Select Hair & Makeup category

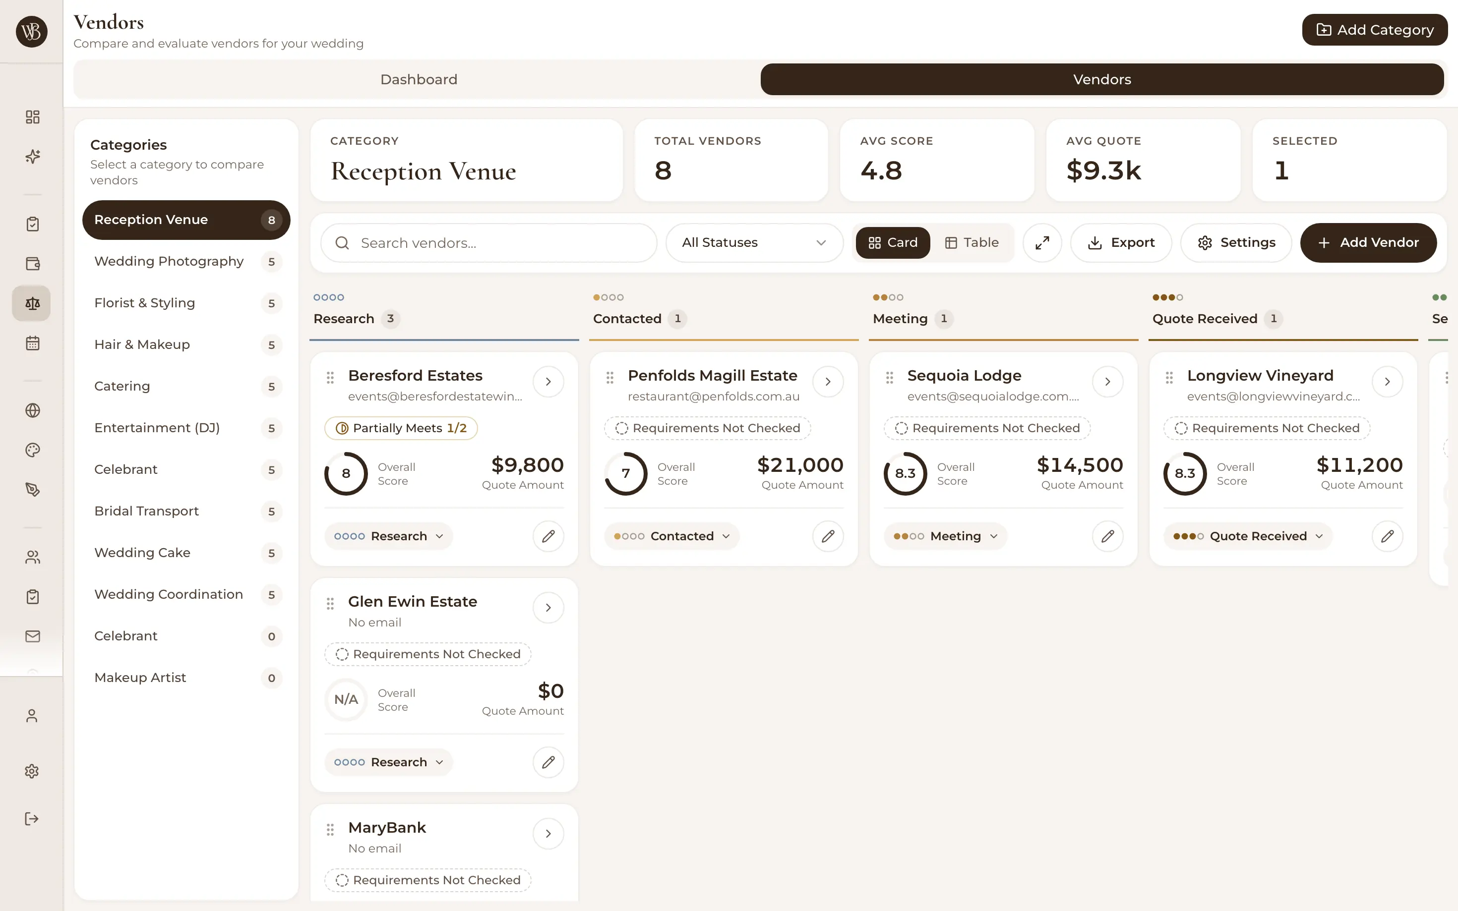tap(186, 344)
